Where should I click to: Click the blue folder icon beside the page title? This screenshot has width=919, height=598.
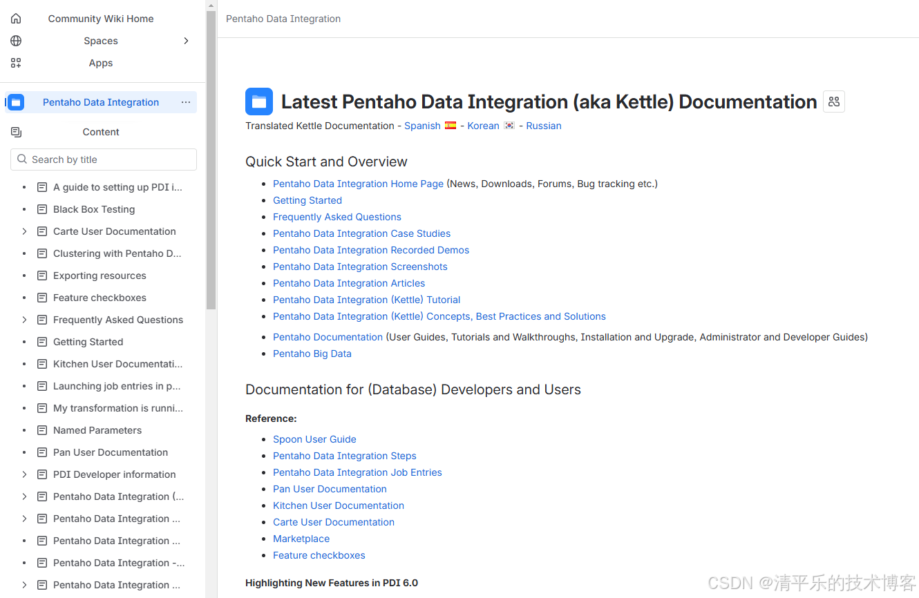[259, 102]
